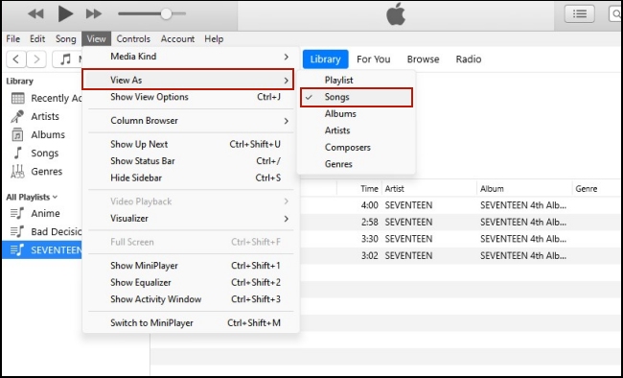Open the Account menu
This screenshot has width=623, height=378.
pyautogui.click(x=177, y=39)
